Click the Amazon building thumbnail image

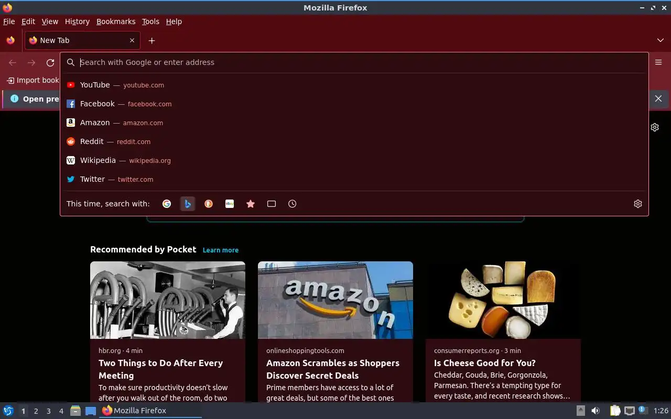tap(335, 300)
